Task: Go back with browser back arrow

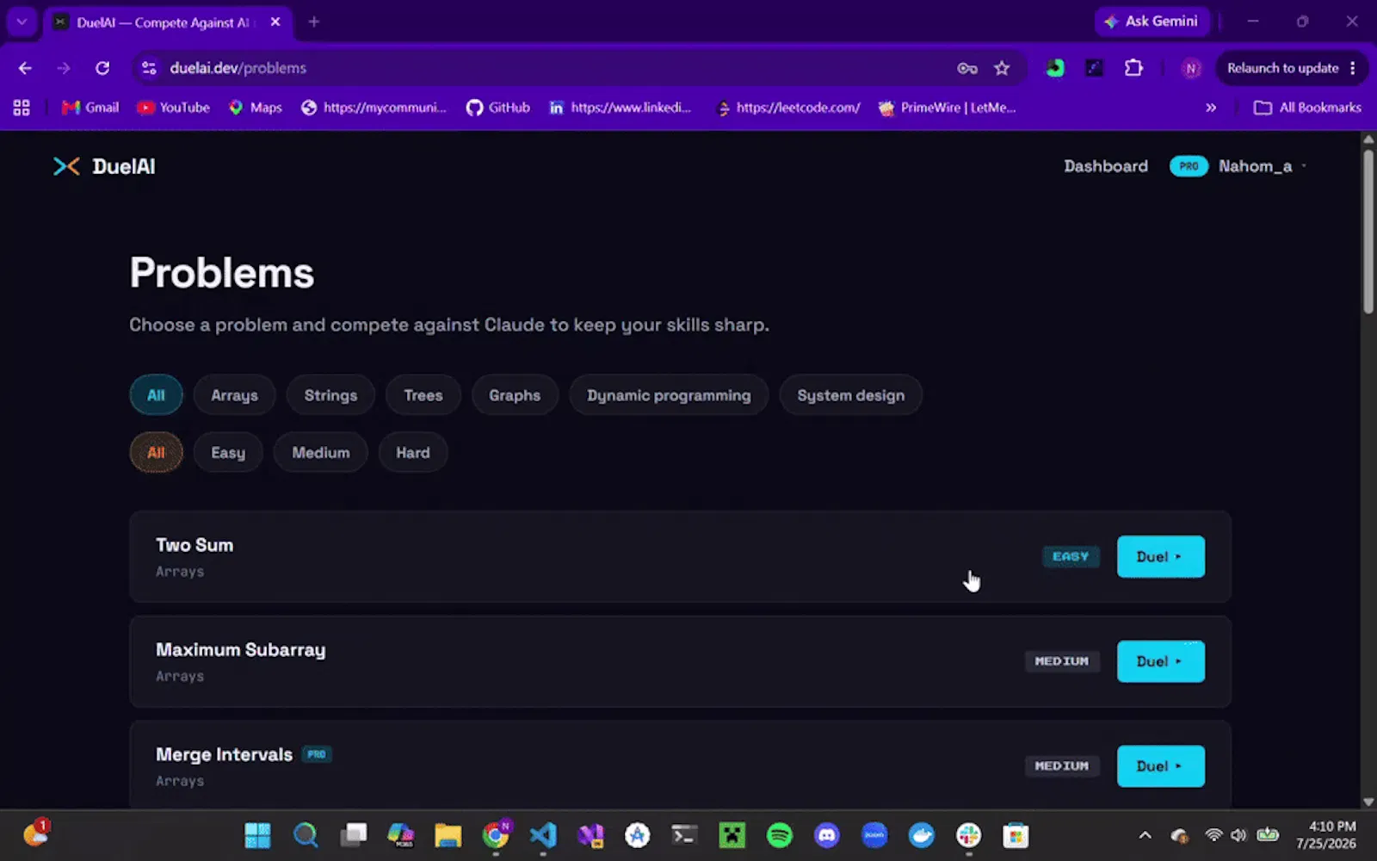Action: [x=25, y=68]
